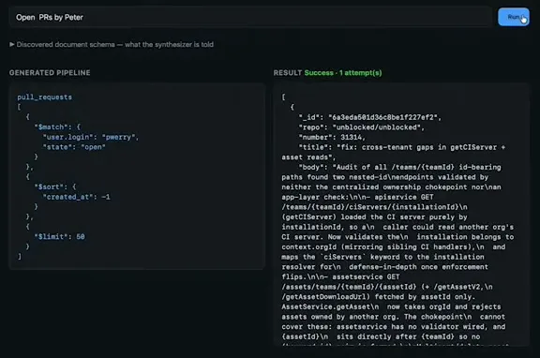Click the 'Success · 1 attempt(s)' status text

click(343, 73)
